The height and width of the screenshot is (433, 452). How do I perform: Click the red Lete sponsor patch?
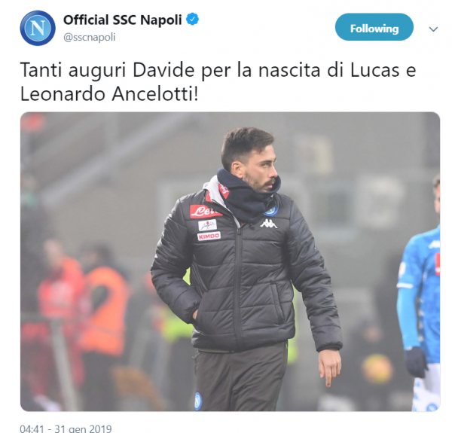(x=205, y=212)
